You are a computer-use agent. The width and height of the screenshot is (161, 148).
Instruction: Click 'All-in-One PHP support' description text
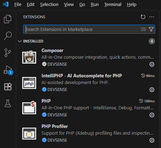click(97, 108)
